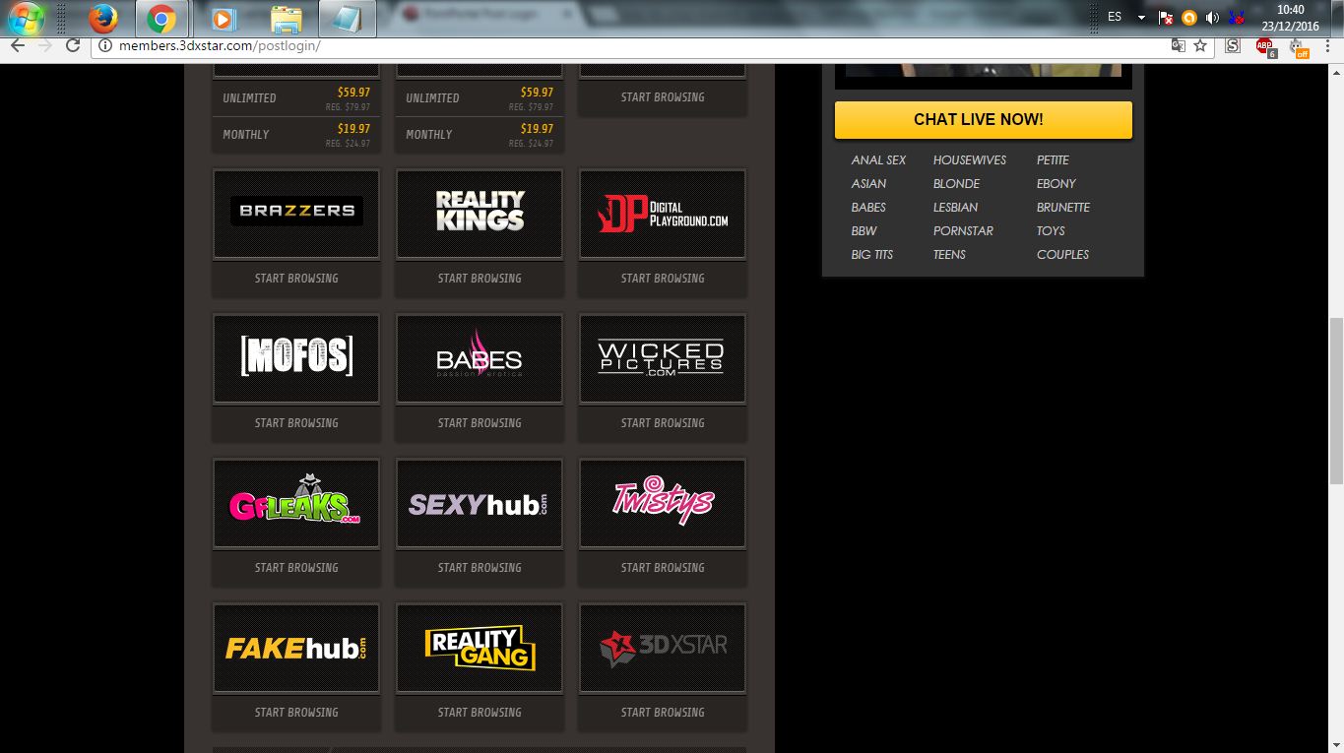This screenshot has height=753, width=1344.
Task: Open the Windows Start menu
Action: point(27,18)
